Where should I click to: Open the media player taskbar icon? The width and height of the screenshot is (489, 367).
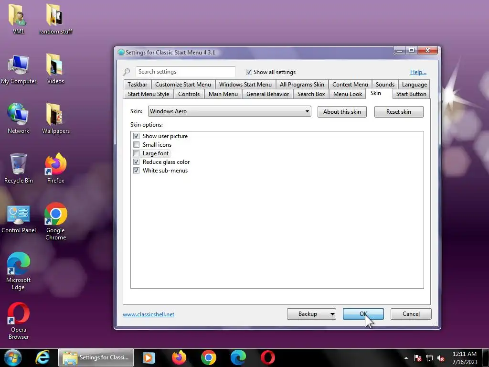(x=149, y=357)
